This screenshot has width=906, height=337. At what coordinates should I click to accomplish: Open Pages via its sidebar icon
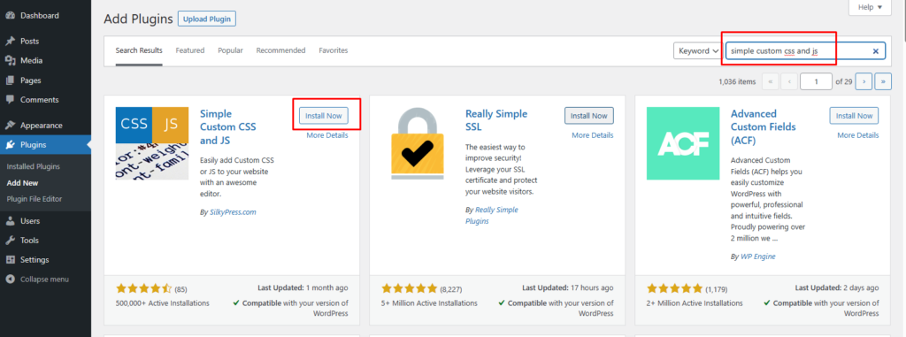click(x=10, y=80)
